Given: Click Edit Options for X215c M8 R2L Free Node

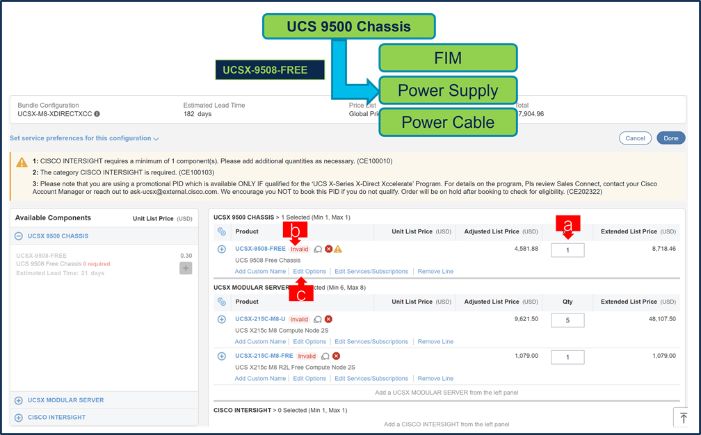Looking at the screenshot, I should point(309,379).
